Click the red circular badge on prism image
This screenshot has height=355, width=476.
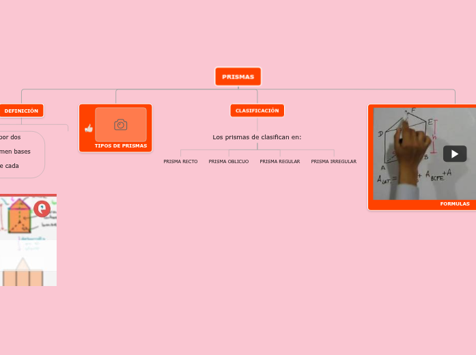[x=42, y=208]
